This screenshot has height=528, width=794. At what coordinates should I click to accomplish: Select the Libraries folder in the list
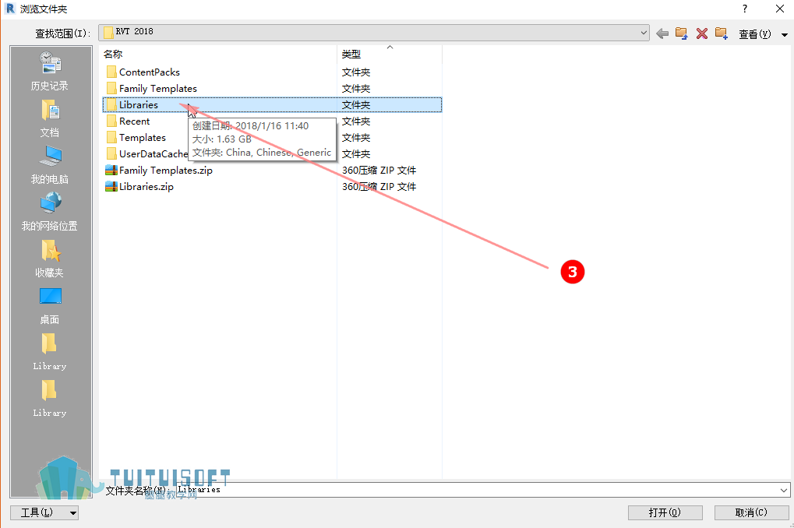(272, 105)
